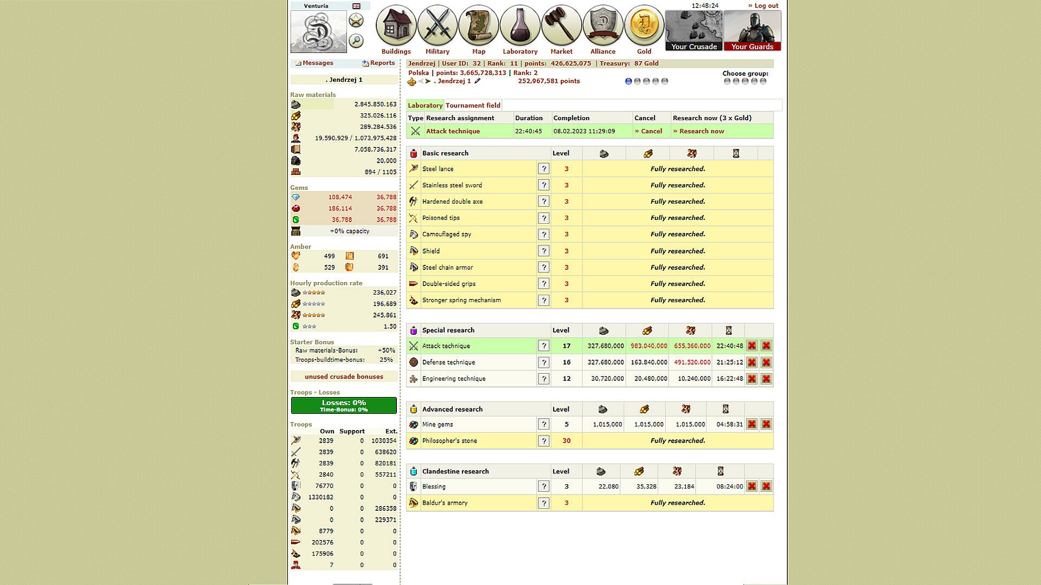Open the Map scroll icon

point(478,25)
